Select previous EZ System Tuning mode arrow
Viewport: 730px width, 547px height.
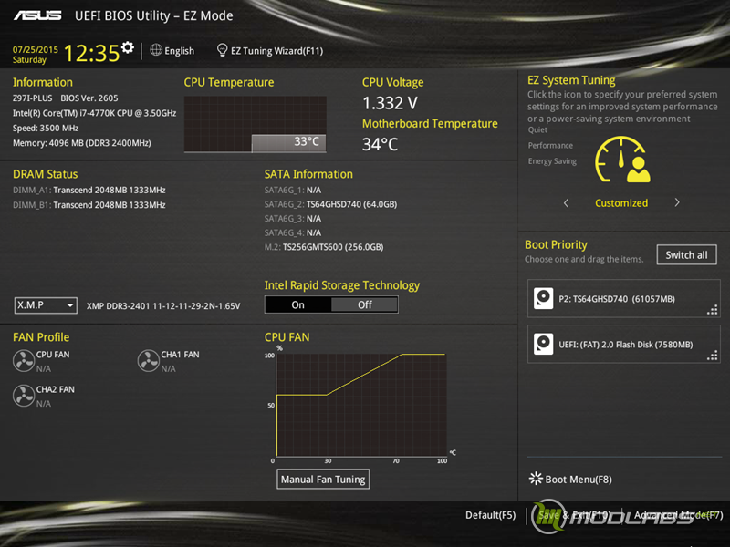(566, 202)
